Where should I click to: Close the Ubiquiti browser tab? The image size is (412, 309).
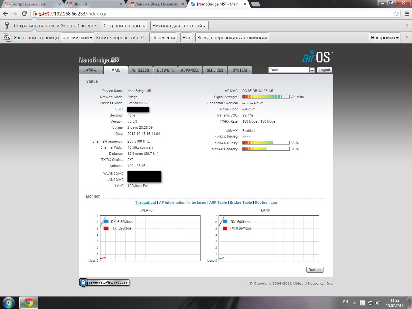tap(121, 4)
